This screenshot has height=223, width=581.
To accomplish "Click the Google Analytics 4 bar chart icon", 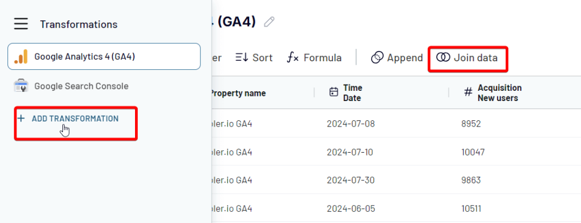I will coord(21,57).
